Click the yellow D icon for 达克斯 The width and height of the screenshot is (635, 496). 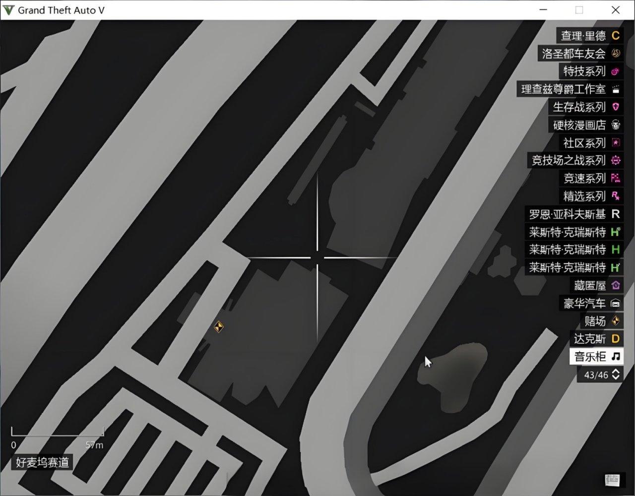(616, 339)
